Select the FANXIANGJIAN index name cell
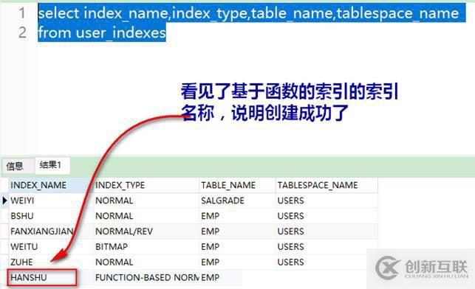This screenshot has height=289, width=475. coord(51,231)
